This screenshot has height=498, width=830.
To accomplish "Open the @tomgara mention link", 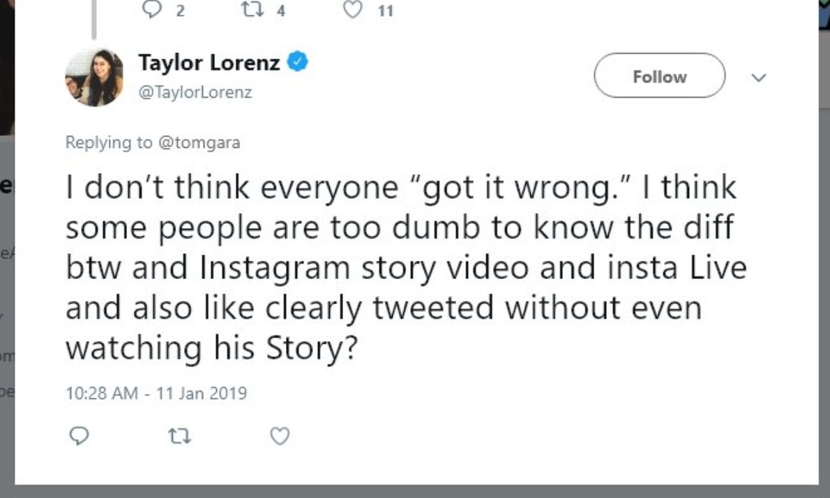I will tap(198, 142).
